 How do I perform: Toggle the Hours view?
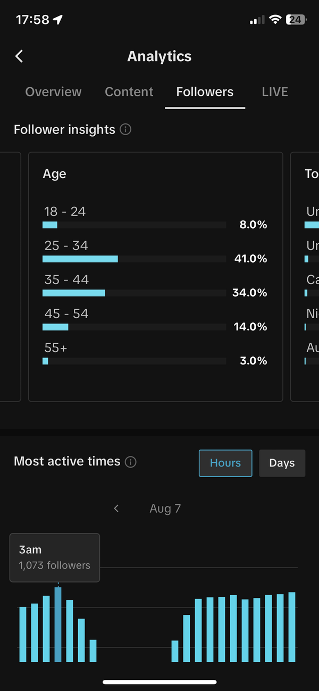pyautogui.click(x=225, y=463)
